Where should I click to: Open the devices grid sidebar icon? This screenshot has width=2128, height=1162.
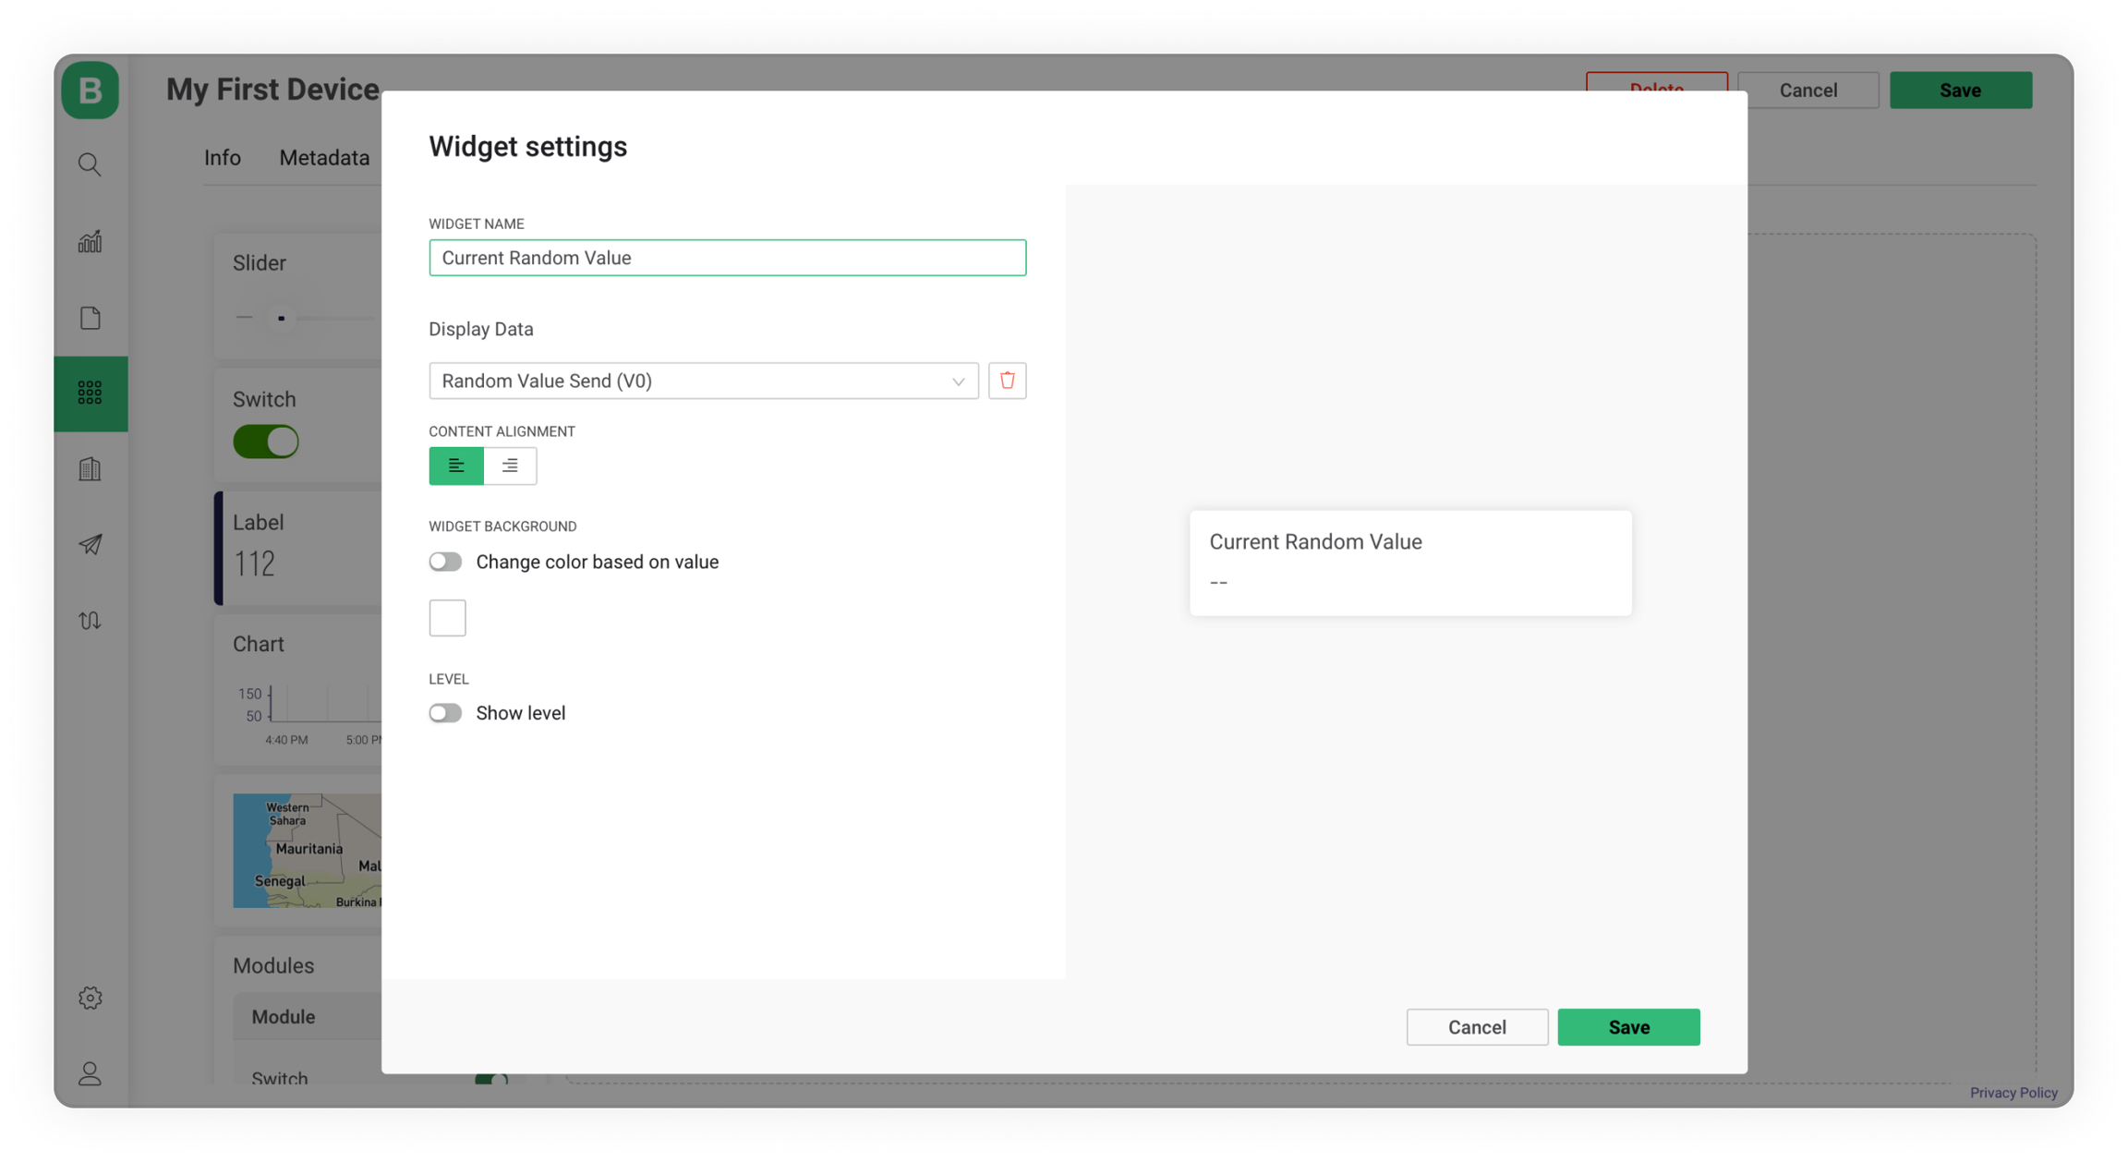(x=90, y=393)
